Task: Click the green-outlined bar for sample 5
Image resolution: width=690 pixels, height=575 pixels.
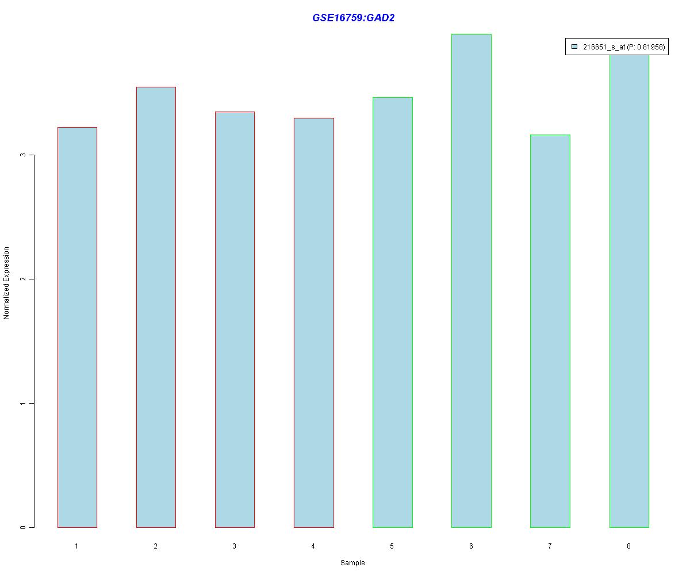Action: click(393, 312)
